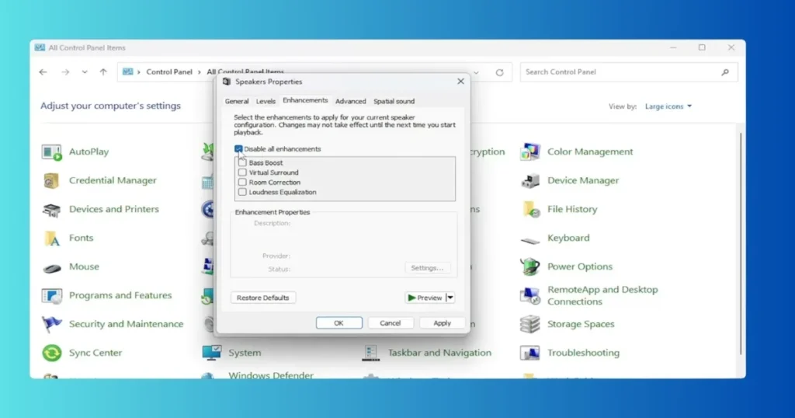Enable the Virtual Surround checkbox

pyautogui.click(x=242, y=172)
